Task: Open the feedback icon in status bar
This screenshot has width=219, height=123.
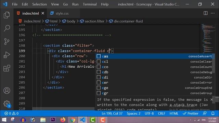Action: pos(205,113)
